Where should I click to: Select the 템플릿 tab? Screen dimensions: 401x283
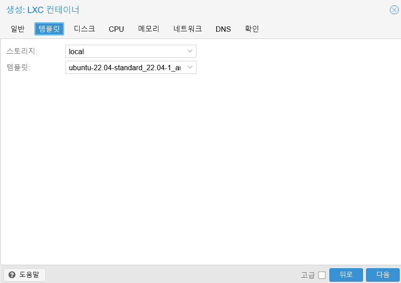click(49, 29)
